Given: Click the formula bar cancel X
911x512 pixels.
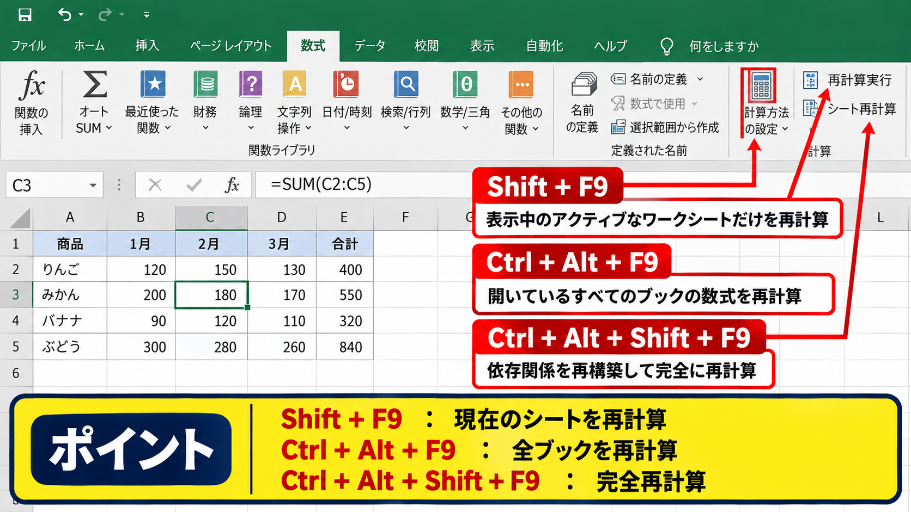Looking at the screenshot, I should click(155, 185).
